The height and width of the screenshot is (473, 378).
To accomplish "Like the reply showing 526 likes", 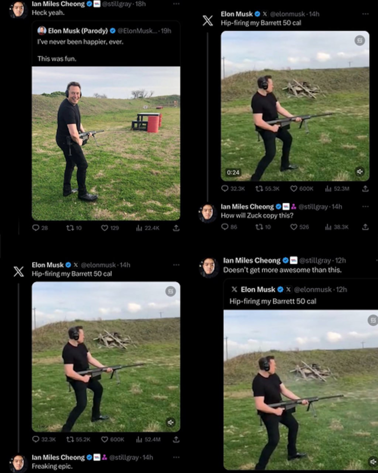I will tap(294, 227).
